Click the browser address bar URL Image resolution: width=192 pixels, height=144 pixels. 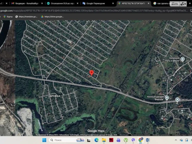(94, 11)
